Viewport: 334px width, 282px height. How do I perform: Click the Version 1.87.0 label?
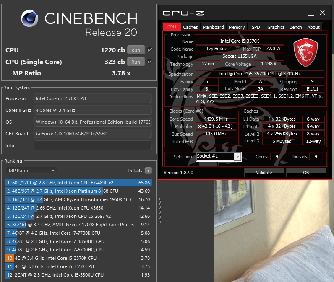(x=178, y=173)
